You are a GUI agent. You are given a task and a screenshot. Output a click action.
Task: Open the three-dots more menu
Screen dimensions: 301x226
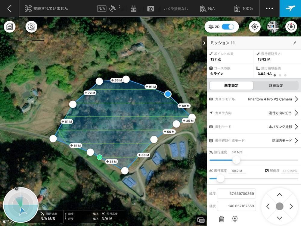pyautogui.click(x=269, y=8)
